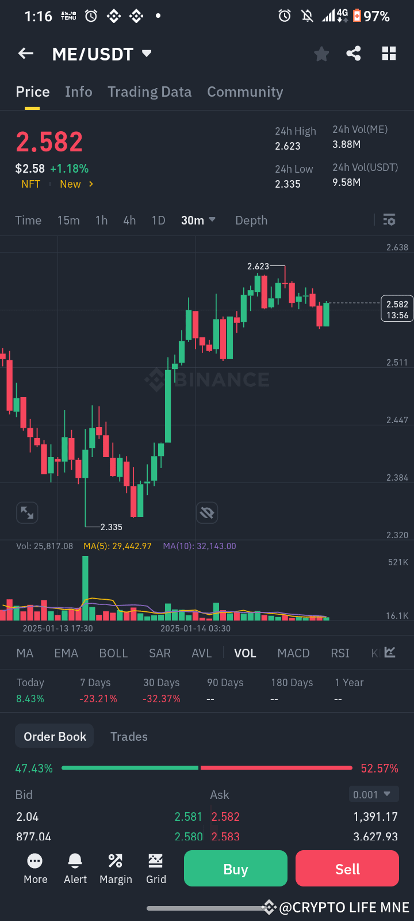This screenshot has width=414, height=921.
Task: Expand the chart to fullscreen
Action: point(26,512)
